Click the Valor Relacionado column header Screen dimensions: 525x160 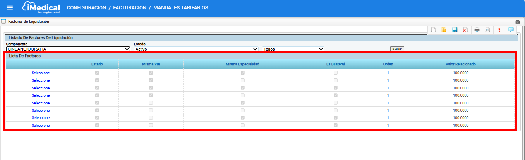point(460,64)
